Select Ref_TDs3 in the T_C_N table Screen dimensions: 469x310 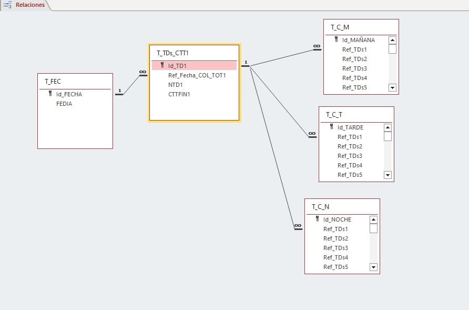click(335, 247)
